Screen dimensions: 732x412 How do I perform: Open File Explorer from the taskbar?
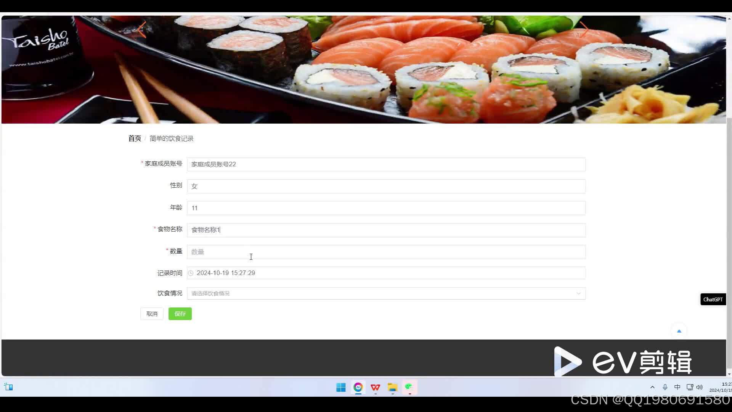(x=392, y=388)
